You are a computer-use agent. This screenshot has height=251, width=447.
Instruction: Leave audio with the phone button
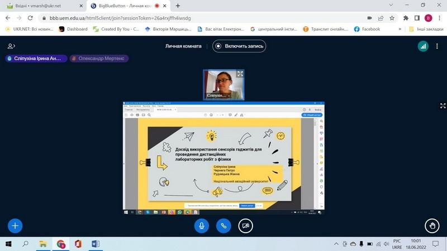pyautogui.click(x=223, y=225)
